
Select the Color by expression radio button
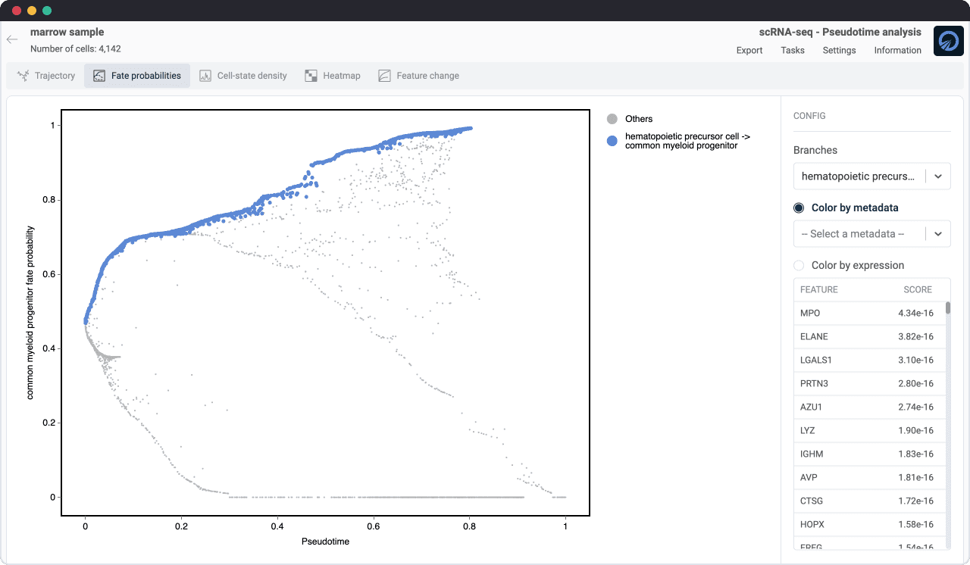point(799,266)
